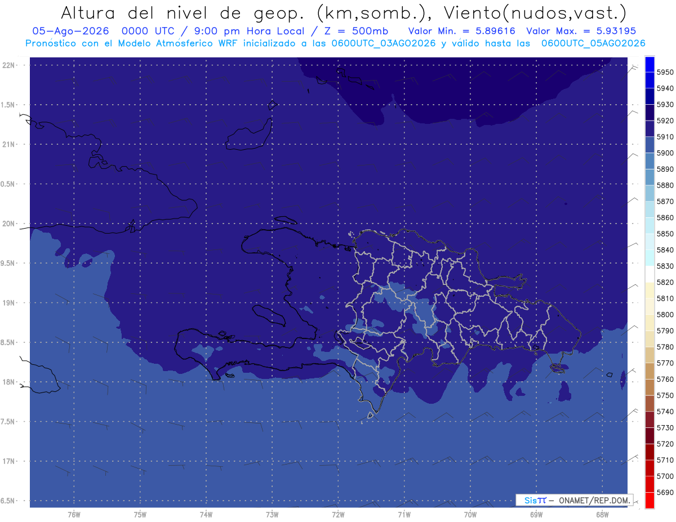Click the '76W' longitude label
Image resolution: width=676 pixels, height=522 pixels.
74,514
